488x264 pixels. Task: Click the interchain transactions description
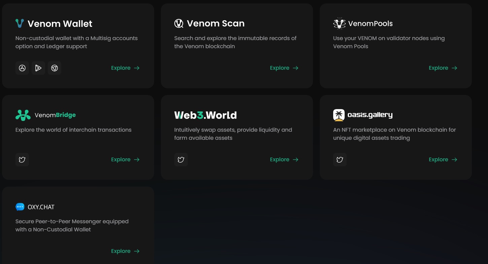[x=73, y=130]
